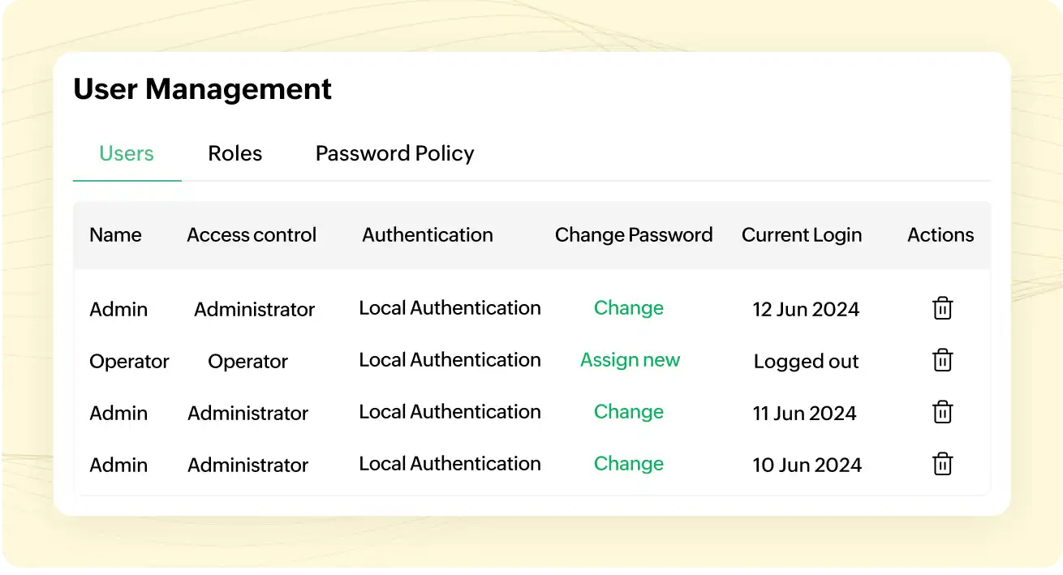Change password for the first Admin user

click(x=629, y=308)
